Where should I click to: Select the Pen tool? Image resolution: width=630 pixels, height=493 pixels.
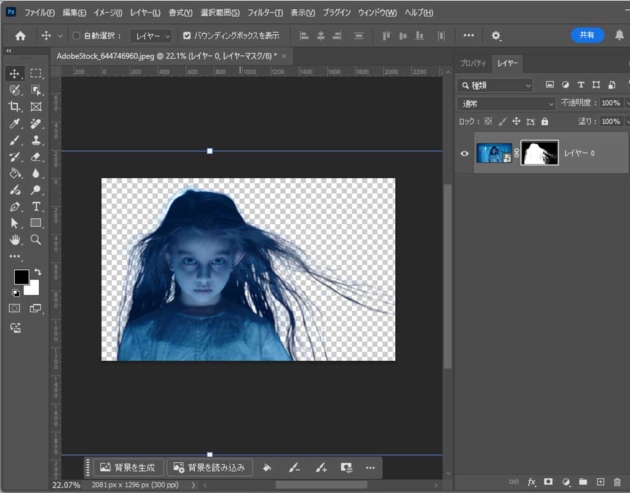(x=15, y=207)
